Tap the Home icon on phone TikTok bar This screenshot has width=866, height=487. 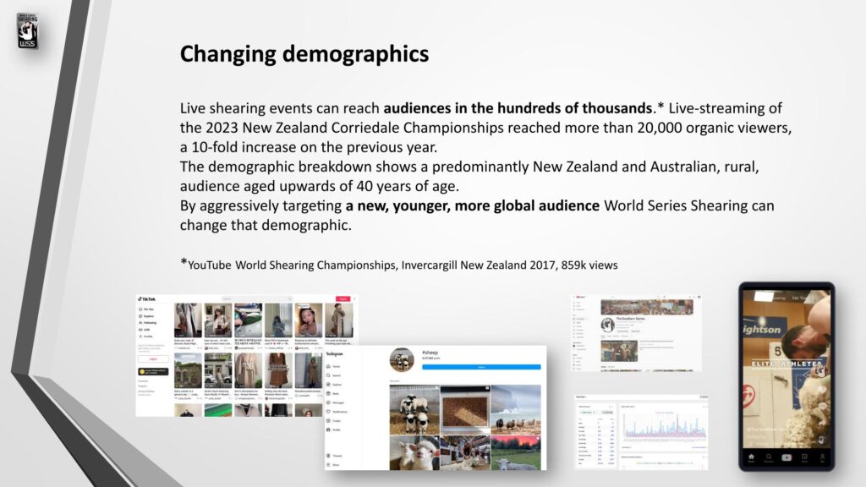(751, 457)
